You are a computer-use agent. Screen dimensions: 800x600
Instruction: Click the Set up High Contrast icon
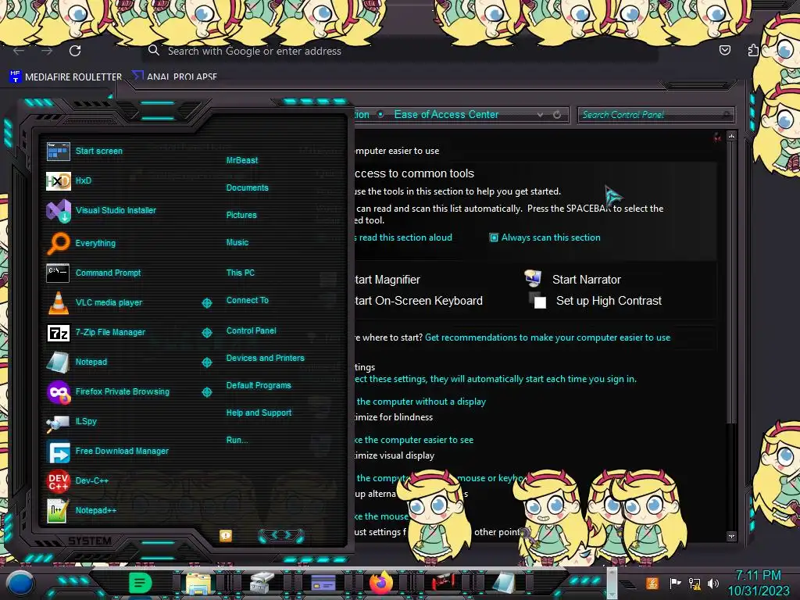pos(537,301)
